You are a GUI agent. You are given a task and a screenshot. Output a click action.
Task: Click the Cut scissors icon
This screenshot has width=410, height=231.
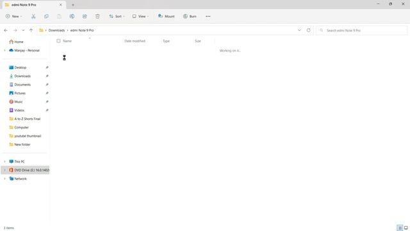point(33,16)
